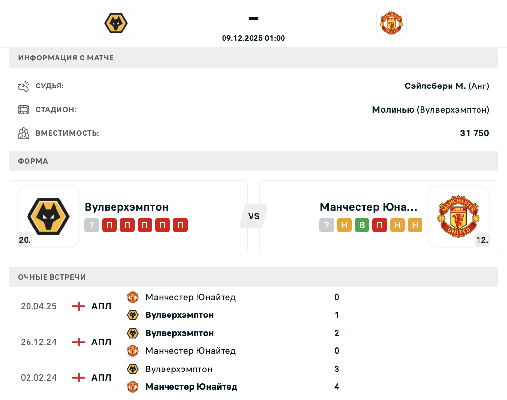This screenshot has height=400, width=507.
Task: Open the 02.02.24 head-to-head match
Action: click(x=38, y=378)
